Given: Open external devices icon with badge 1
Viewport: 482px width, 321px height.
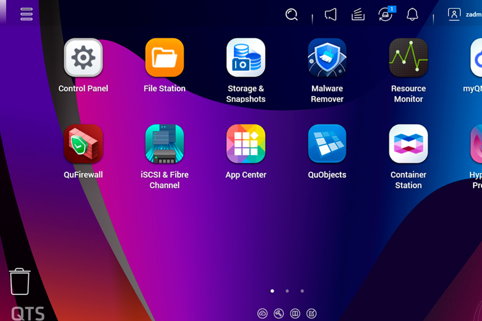Looking at the screenshot, I should [x=386, y=14].
